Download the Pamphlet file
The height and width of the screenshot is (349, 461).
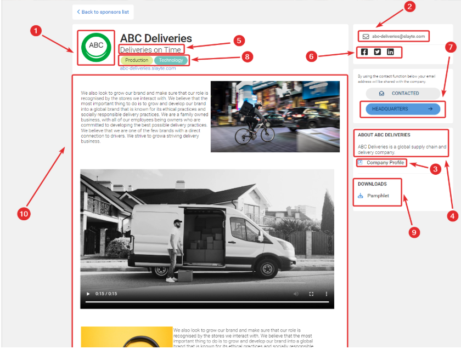(x=378, y=196)
